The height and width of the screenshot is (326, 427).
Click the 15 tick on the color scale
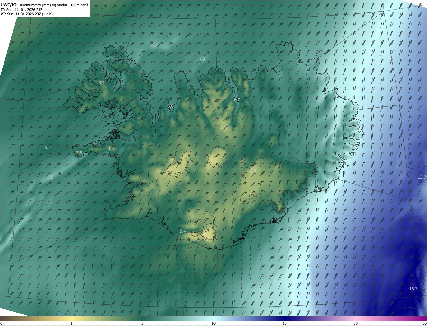(285, 324)
